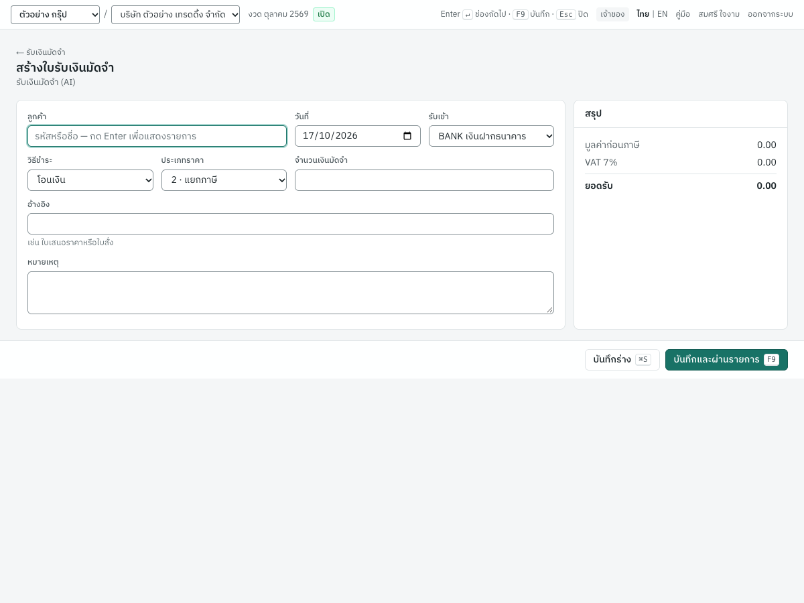Expand the บริษัท ตัวอย่าง เทรดดิ้ง company selector
Image resolution: width=804 pixels, height=603 pixels.
coord(176,15)
